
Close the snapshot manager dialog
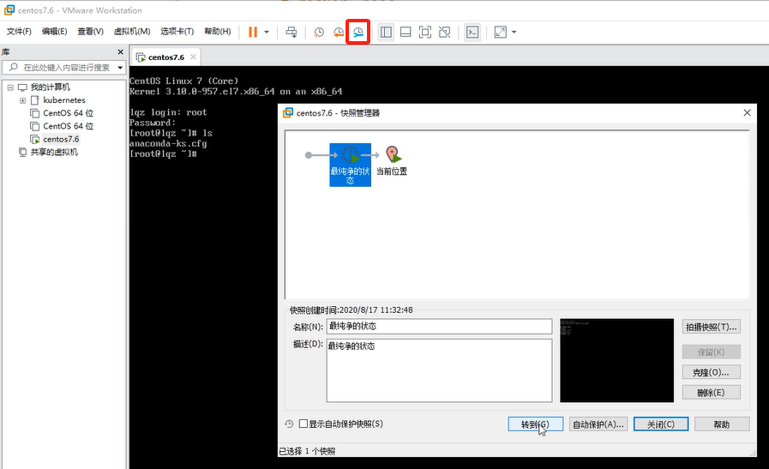coord(747,113)
